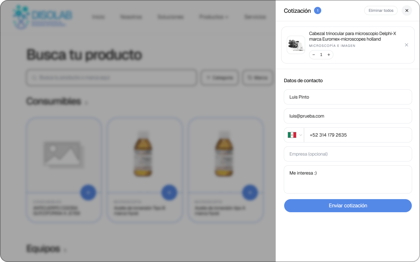420x262 pixels.
Task: Click the message box saying Me interesa :)
Action: click(348, 179)
